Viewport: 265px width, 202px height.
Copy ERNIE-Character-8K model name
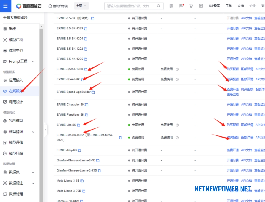click(87, 105)
